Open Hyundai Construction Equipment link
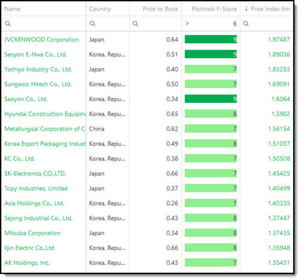The image size is (301, 280). pos(45,114)
